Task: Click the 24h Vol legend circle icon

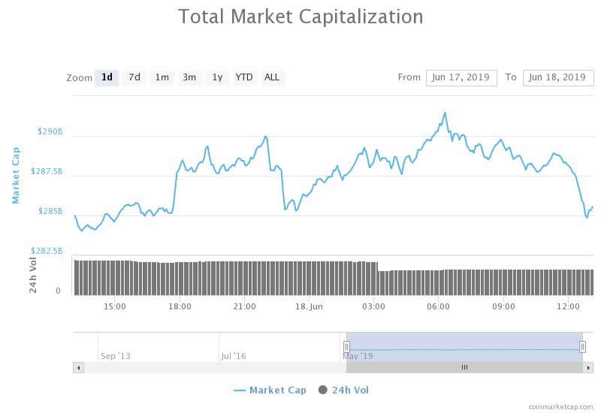Action: click(x=323, y=390)
